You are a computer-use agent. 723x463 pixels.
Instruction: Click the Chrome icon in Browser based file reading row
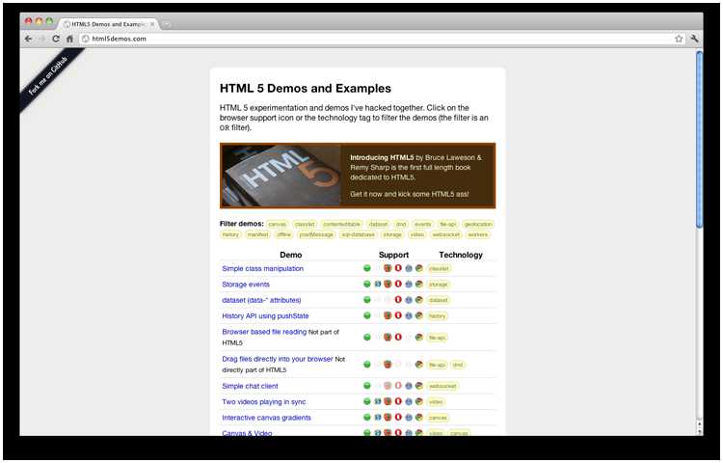click(x=419, y=337)
